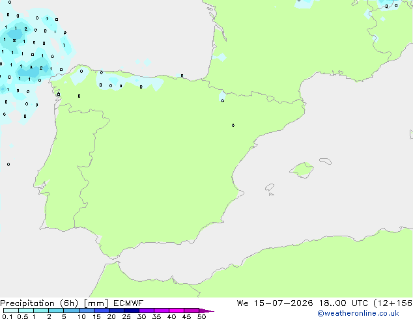Click the over-50 mm legend arrow tip
This screenshot has width=413, height=319.
click(x=206, y=311)
